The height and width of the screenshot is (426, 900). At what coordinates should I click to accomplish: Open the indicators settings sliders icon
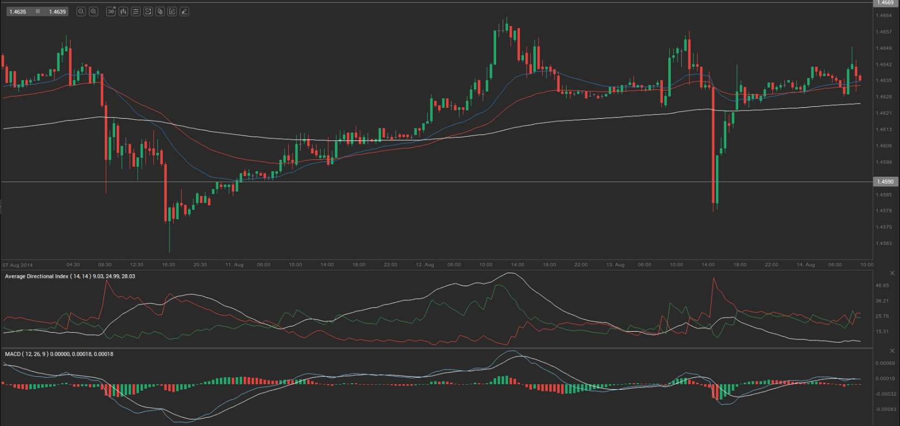pyautogui.click(x=136, y=11)
